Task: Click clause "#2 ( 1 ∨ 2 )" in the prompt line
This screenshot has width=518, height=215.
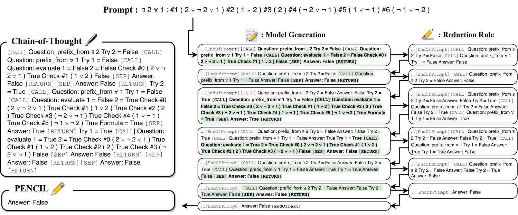Action: click(243, 10)
